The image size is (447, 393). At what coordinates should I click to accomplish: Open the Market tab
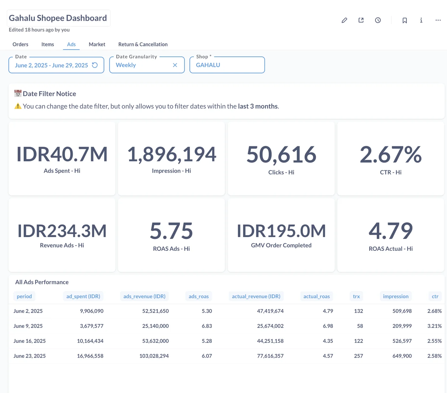[x=97, y=44]
